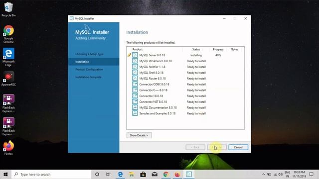Viewport: 319px width, 179px height.
Task: Click the Status column header
Action: (196, 49)
